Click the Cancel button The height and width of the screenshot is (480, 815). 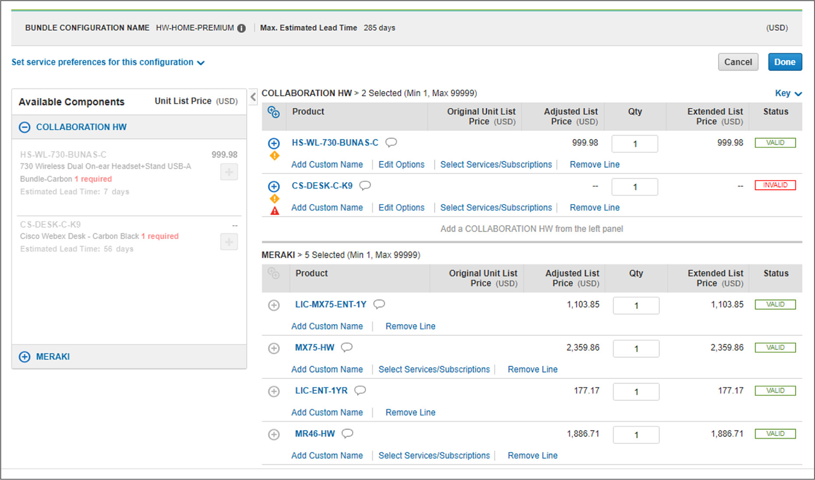[738, 62]
